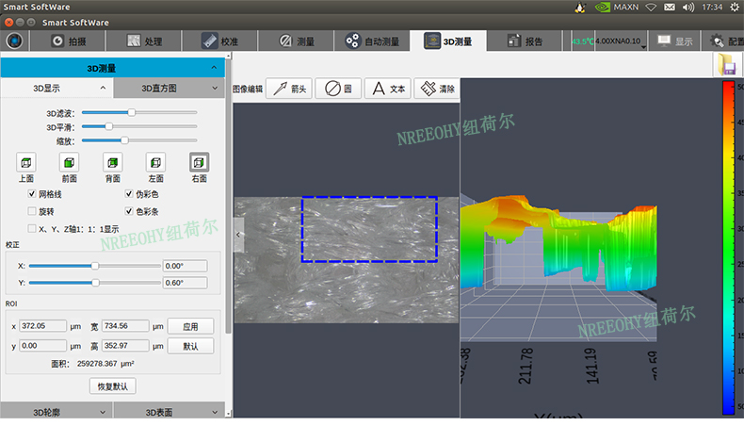Select the 前面 front view cube icon

[70, 162]
